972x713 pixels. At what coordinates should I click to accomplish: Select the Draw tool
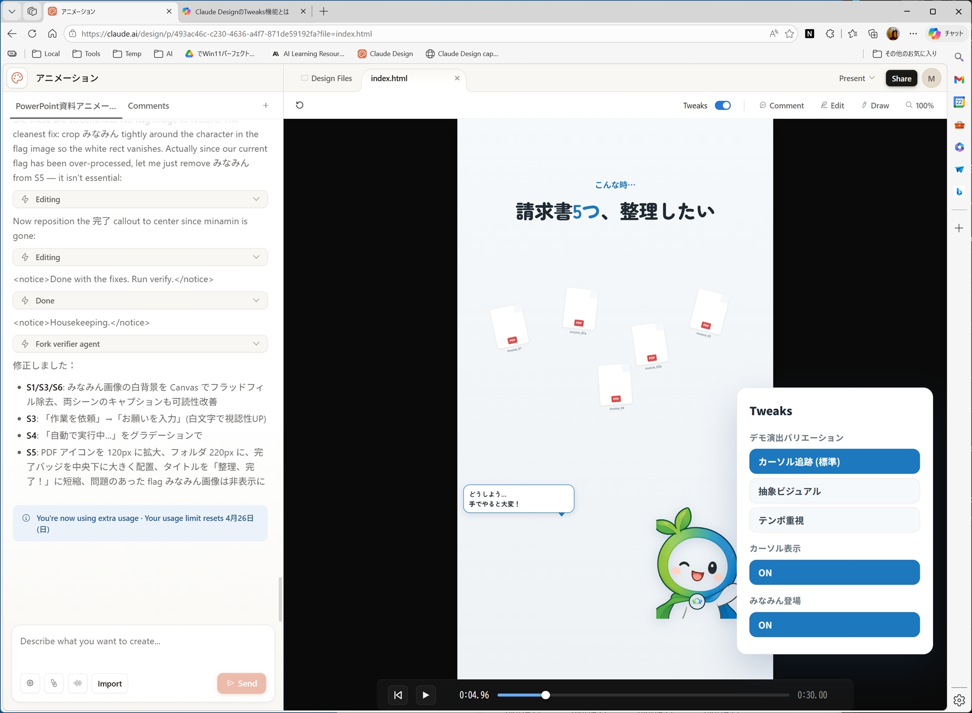pyautogui.click(x=876, y=105)
